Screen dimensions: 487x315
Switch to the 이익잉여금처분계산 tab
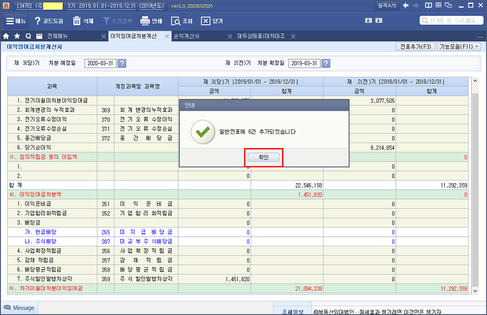(134, 36)
